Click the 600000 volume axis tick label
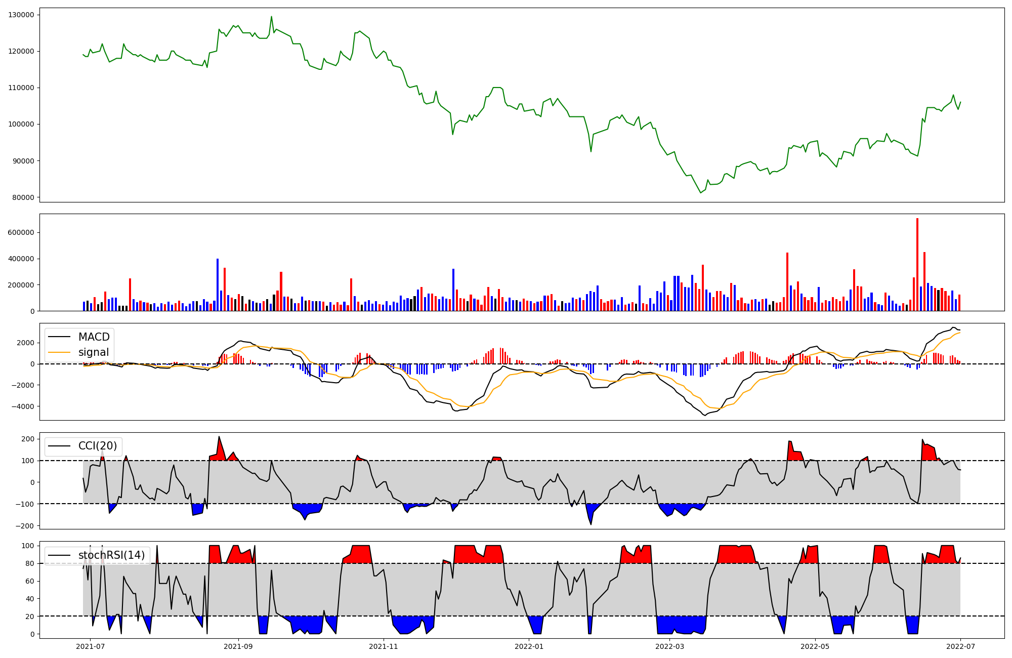Screen dimensions: 1012x658 (x=21, y=232)
